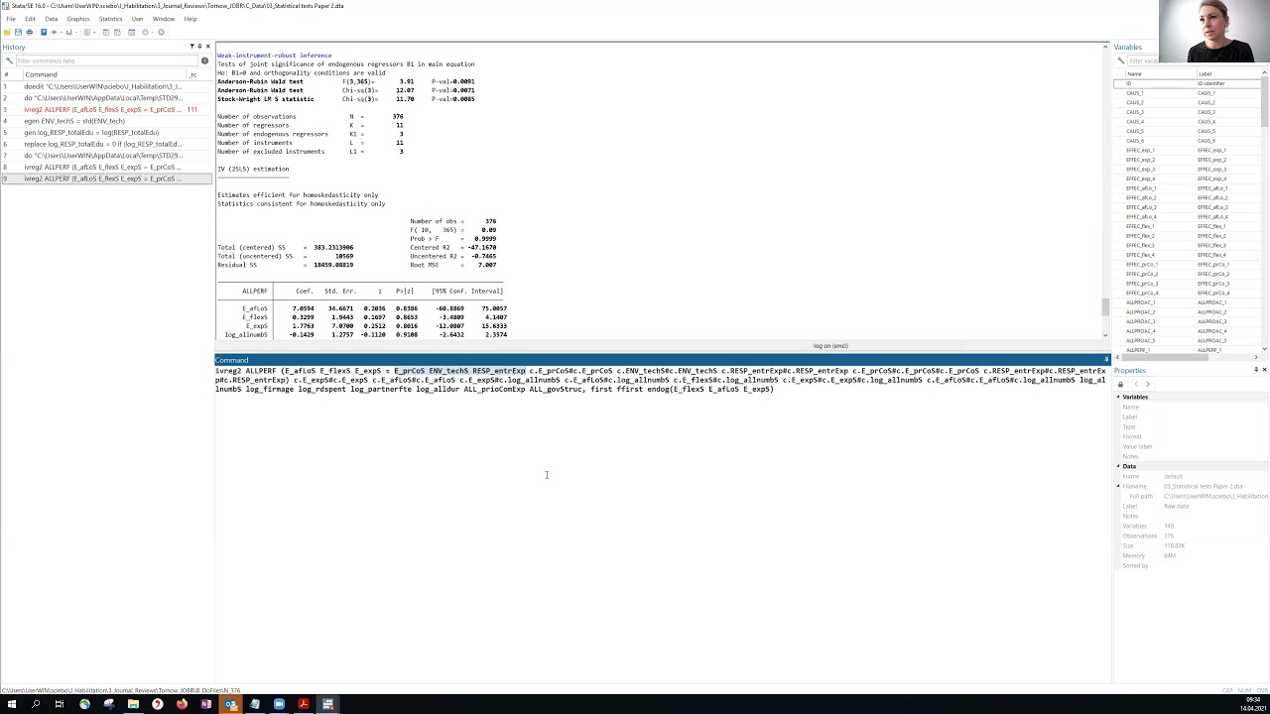The width and height of the screenshot is (1270, 714).
Task: Click the Print results toolbar icon
Action: [29, 32]
